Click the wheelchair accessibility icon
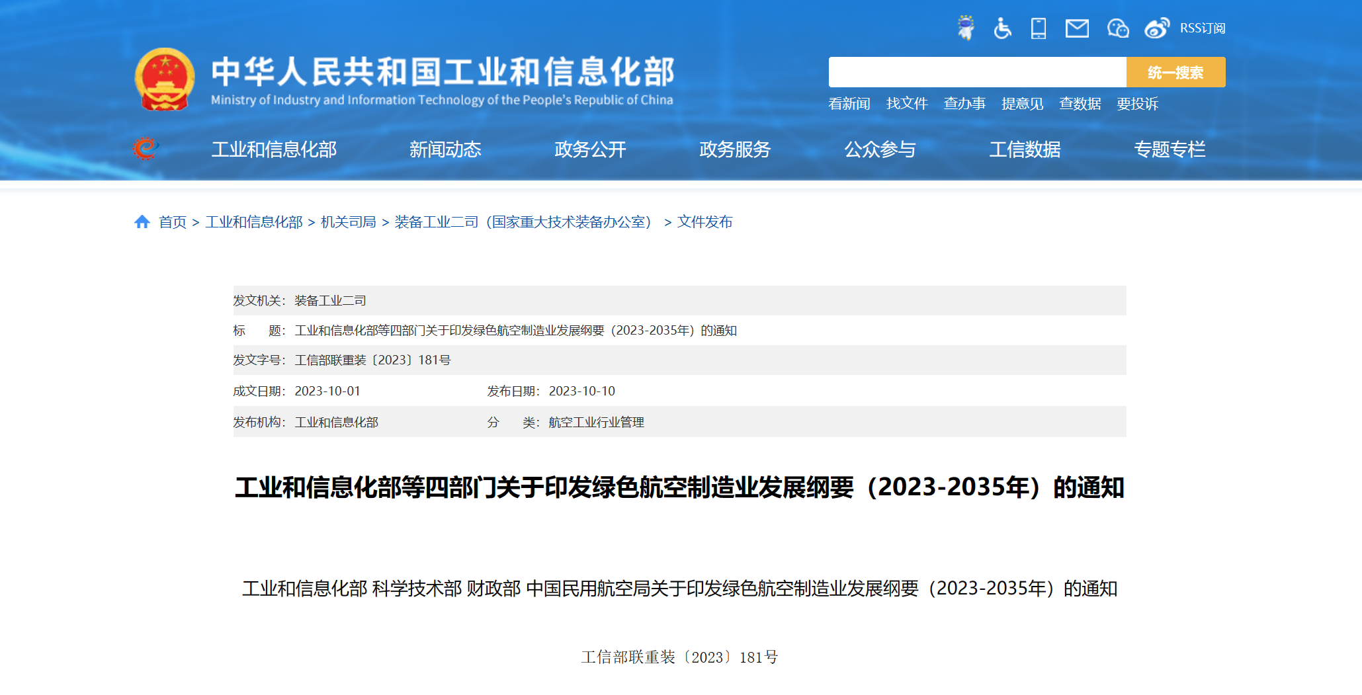The width and height of the screenshot is (1362, 695). pos(1002,28)
